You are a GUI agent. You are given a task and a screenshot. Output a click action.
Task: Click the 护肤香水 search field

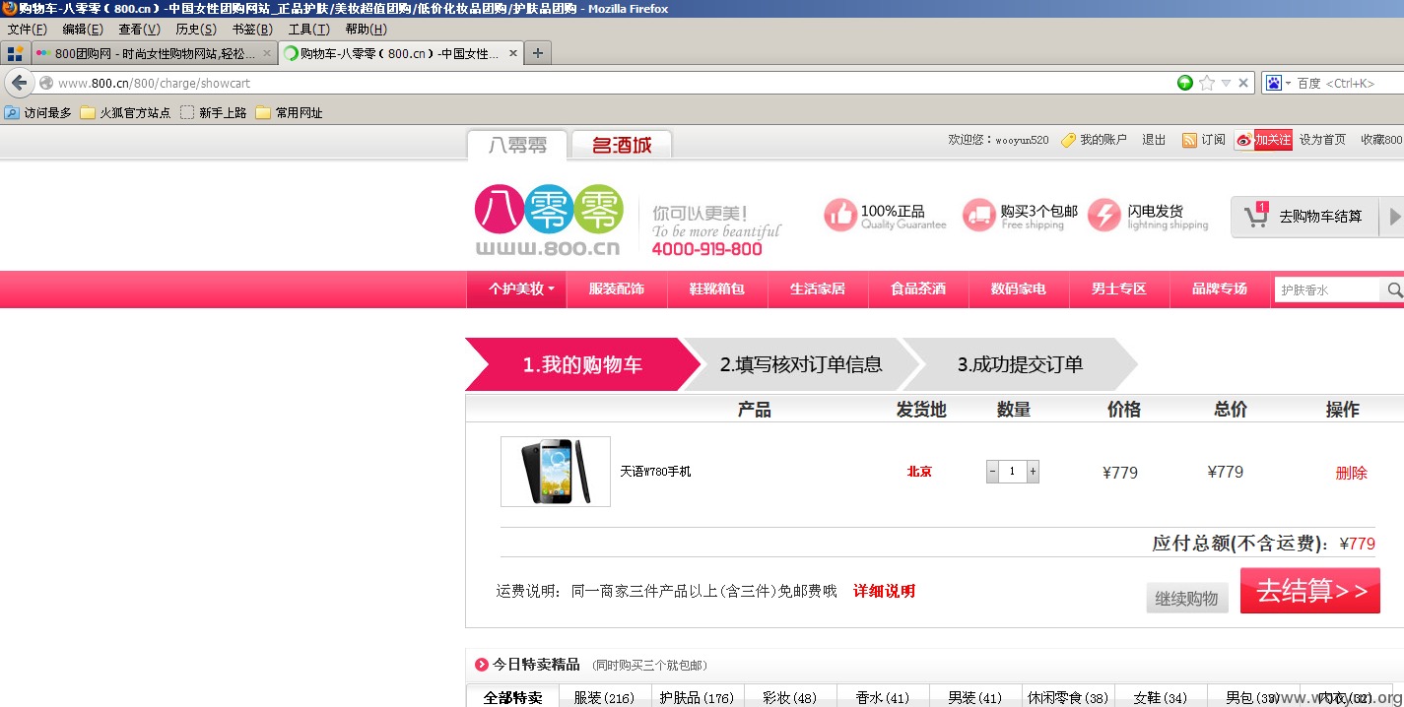coord(1327,289)
